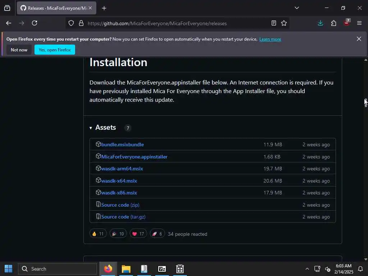Viewport: 368px width, 276px height.
Task: Click Yes, open Firefox button
Action: (55, 50)
